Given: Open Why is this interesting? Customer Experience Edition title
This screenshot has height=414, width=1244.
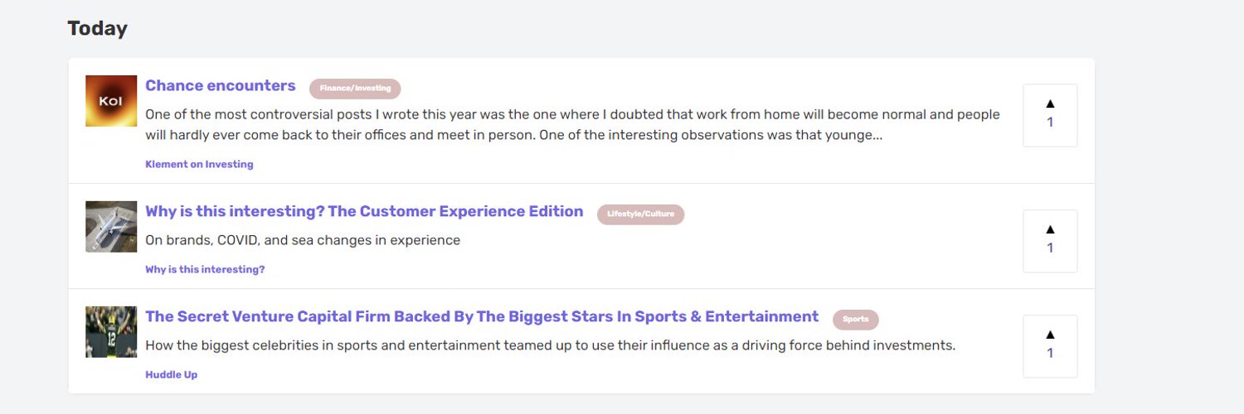Looking at the screenshot, I should click(x=364, y=212).
